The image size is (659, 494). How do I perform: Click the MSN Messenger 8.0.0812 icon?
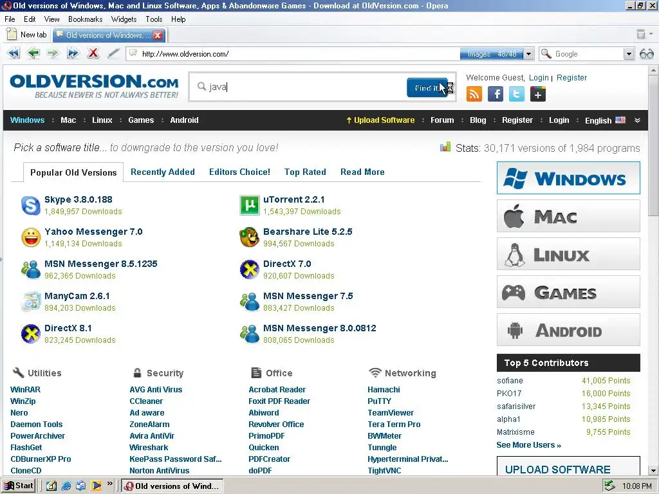[x=249, y=334]
